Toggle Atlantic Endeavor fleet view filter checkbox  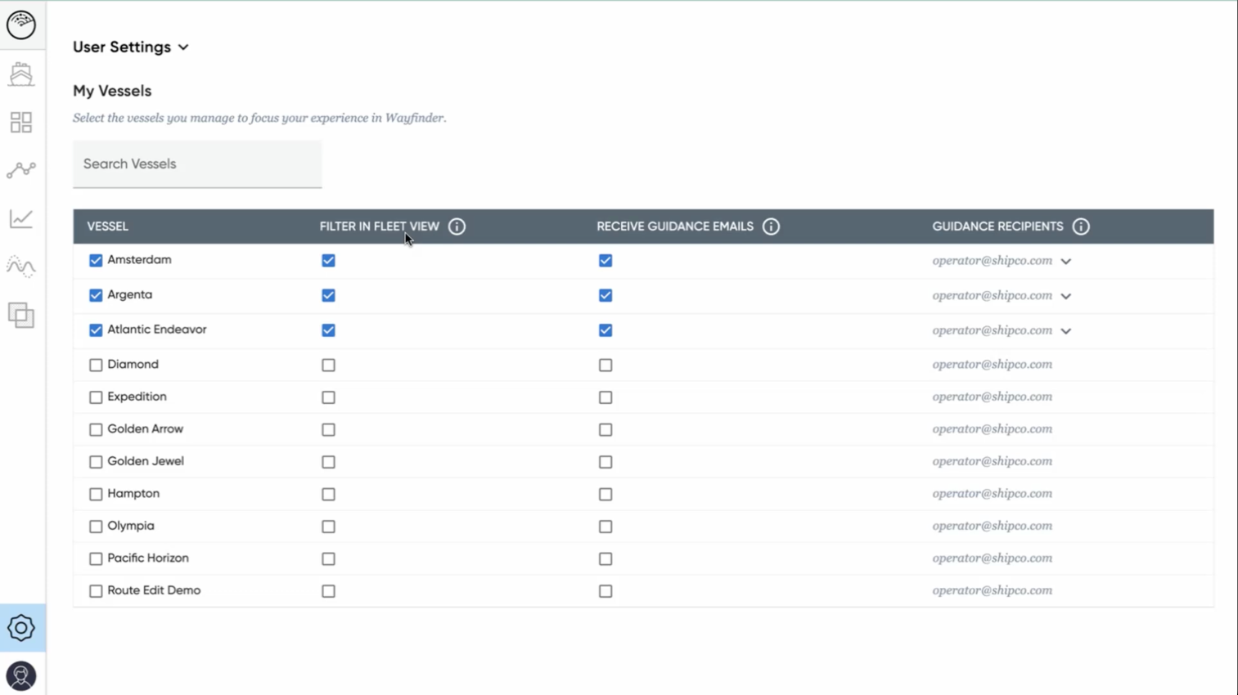[x=328, y=330]
